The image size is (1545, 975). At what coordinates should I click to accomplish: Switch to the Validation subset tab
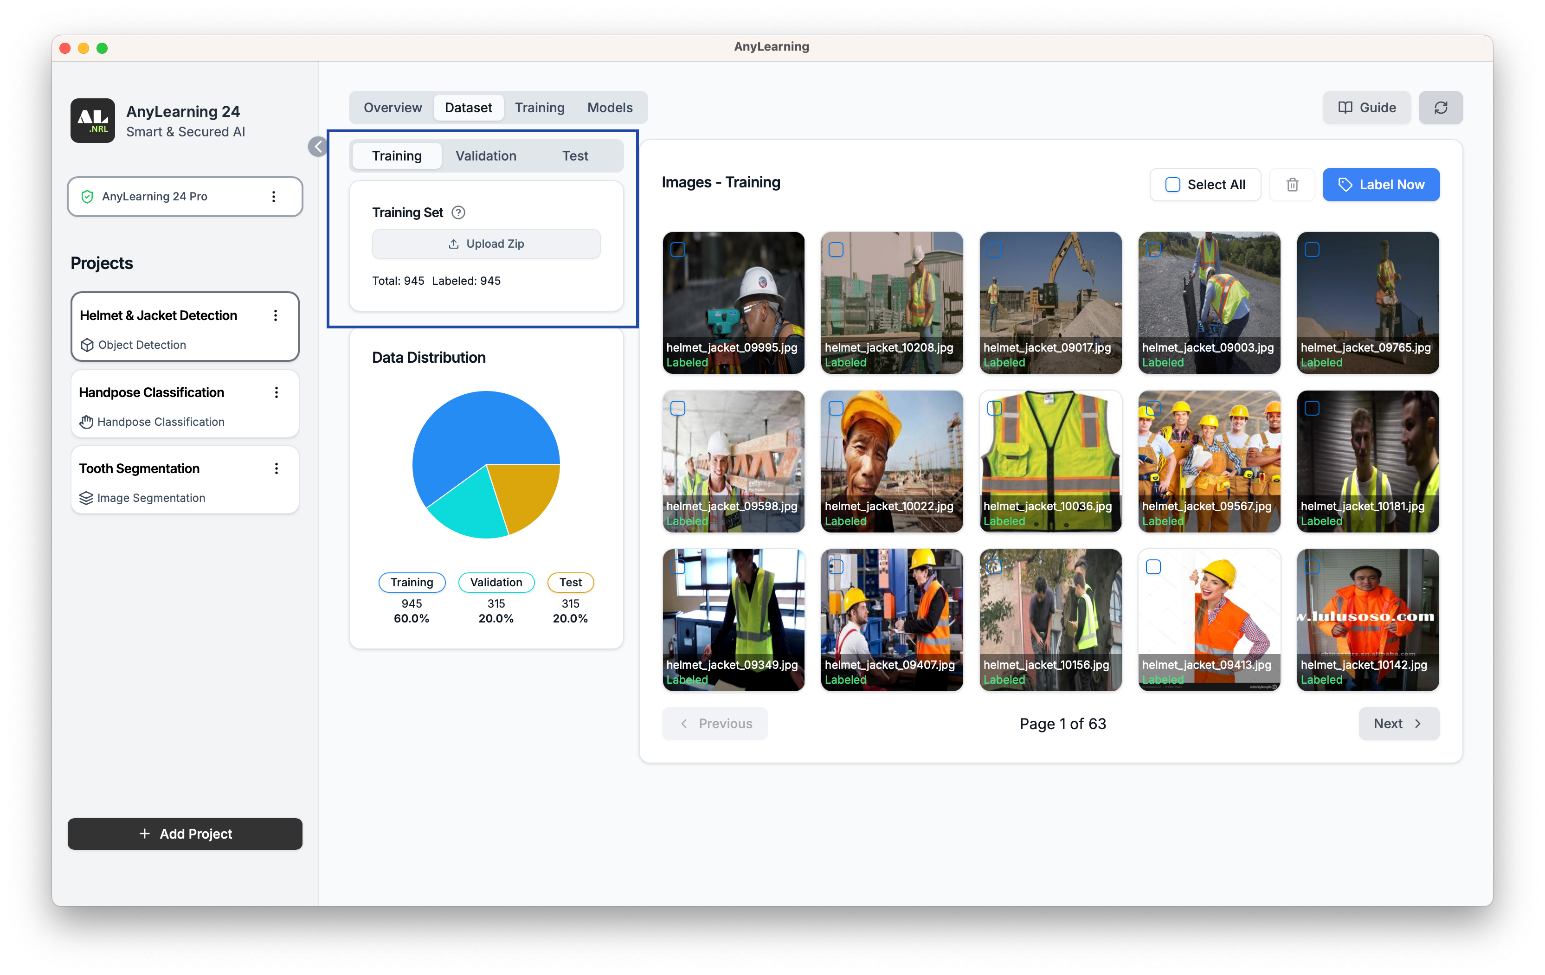pos(485,156)
